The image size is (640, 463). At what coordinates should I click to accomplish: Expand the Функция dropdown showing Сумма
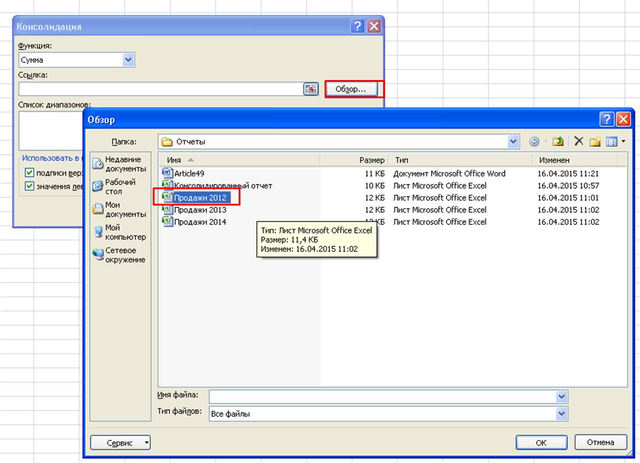coord(128,60)
